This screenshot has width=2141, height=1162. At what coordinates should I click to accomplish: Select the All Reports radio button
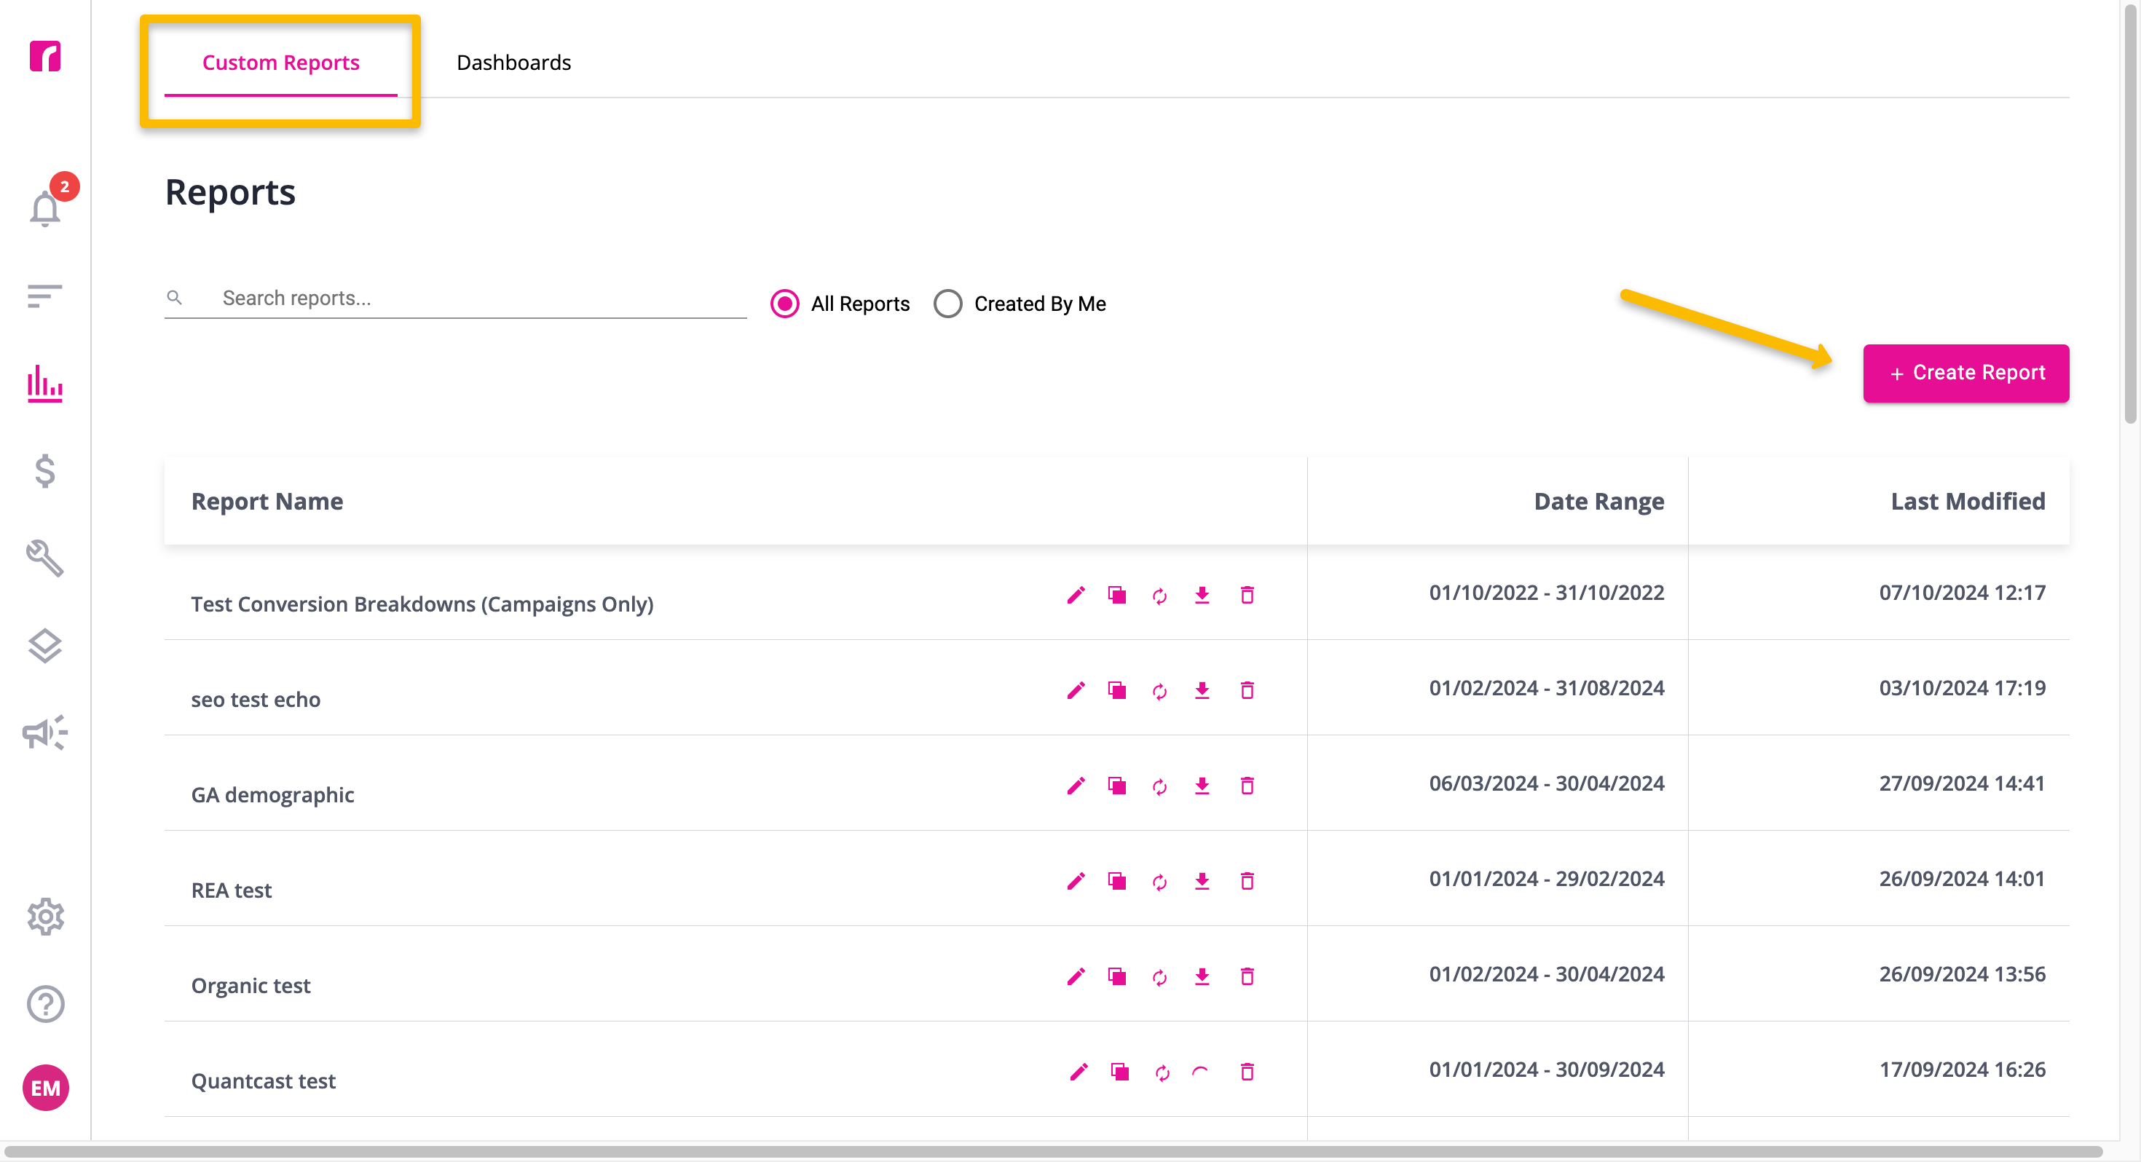tap(784, 304)
